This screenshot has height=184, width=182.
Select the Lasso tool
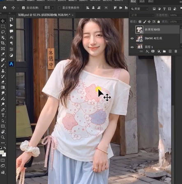(3, 32)
